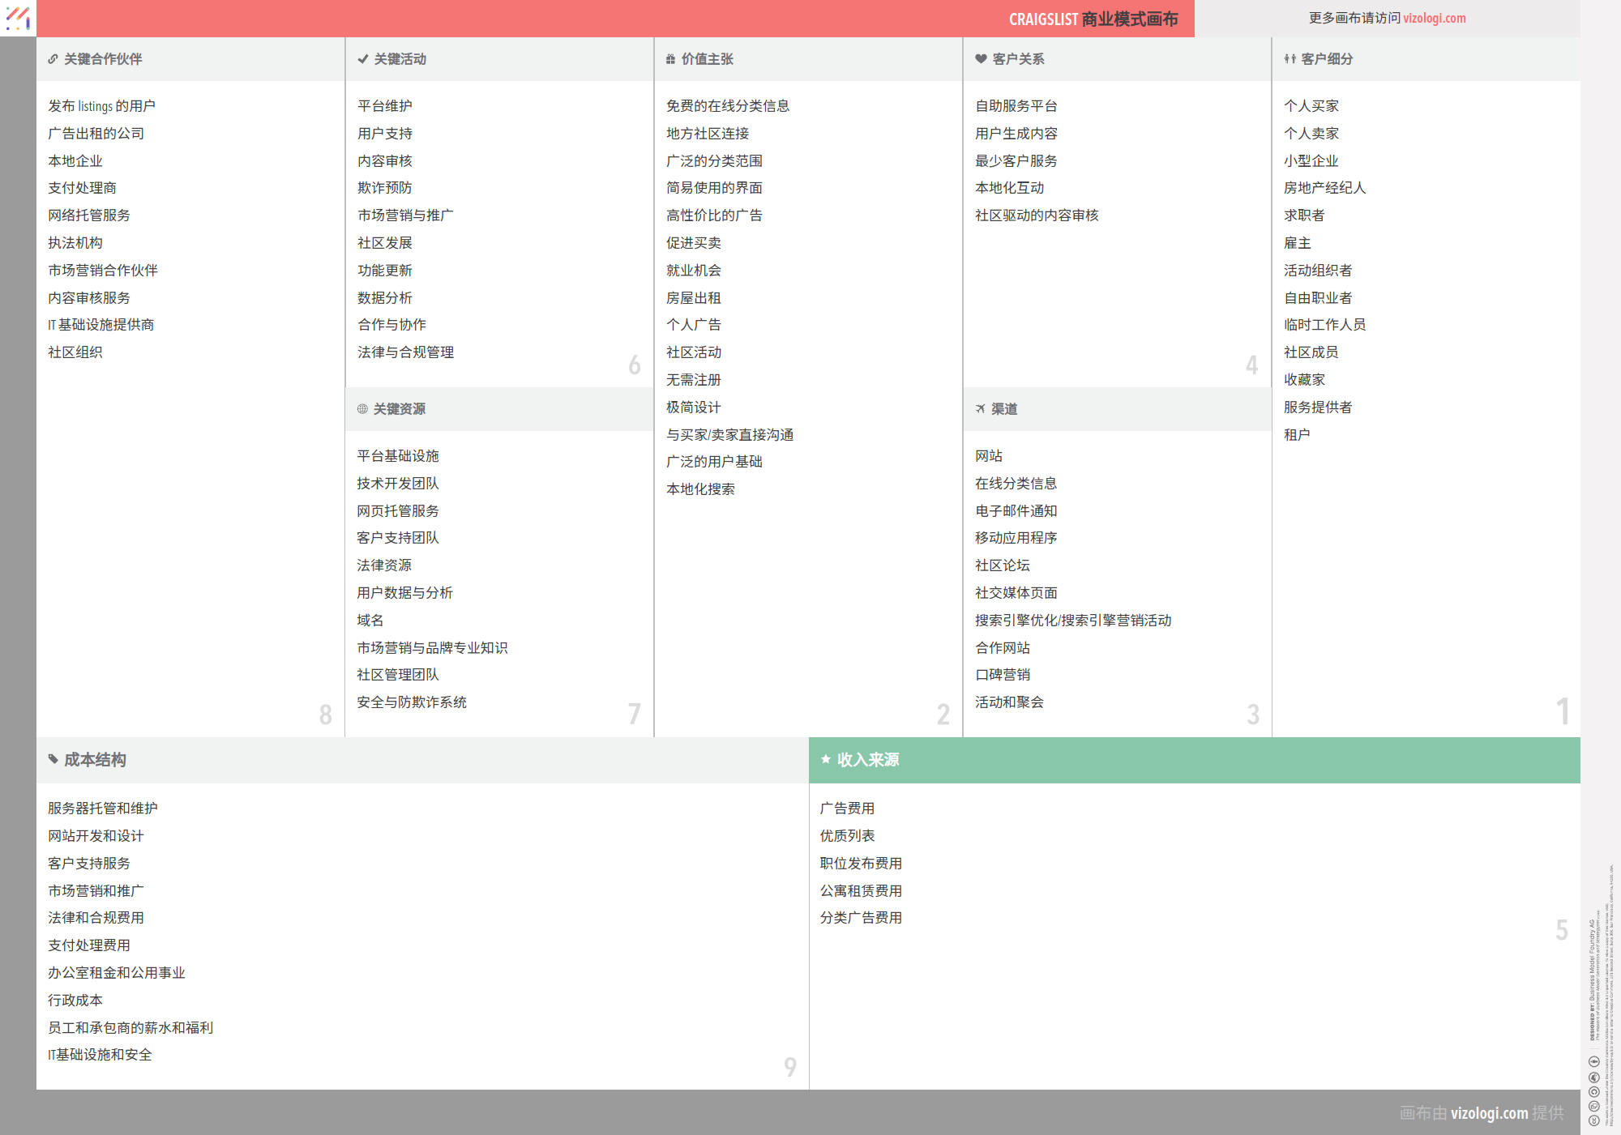This screenshot has width=1621, height=1135.
Task: Click the 免费的在线分类信息 item
Action: point(727,106)
